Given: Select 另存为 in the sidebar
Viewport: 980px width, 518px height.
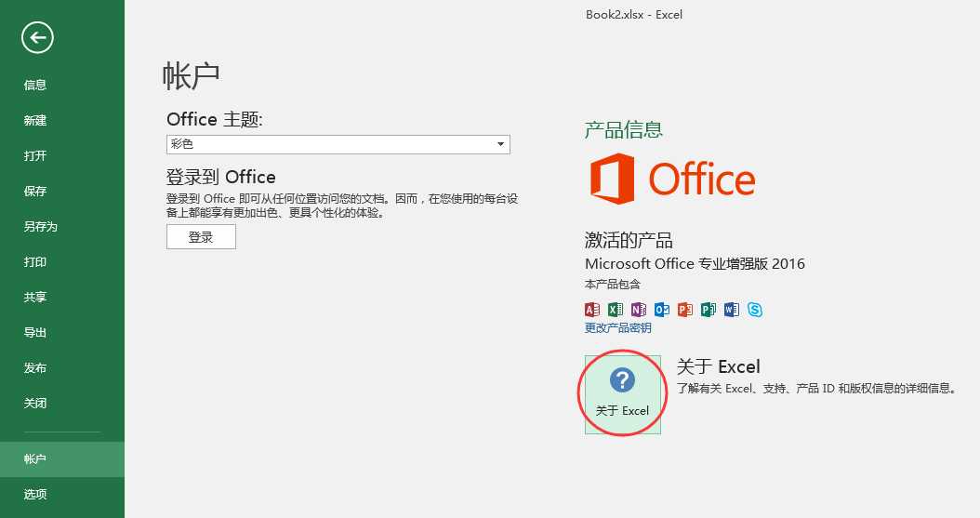Looking at the screenshot, I should click(62, 226).
